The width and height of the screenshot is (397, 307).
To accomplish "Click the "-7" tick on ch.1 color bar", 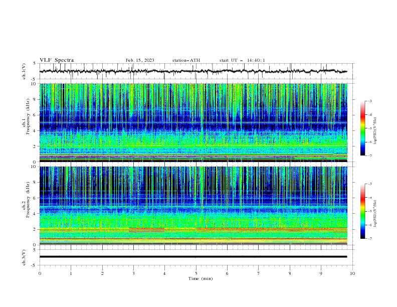I will (x=370, y=156).
